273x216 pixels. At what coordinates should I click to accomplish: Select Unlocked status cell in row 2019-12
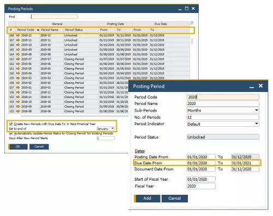pyautogui.click(x=81, y=35)
